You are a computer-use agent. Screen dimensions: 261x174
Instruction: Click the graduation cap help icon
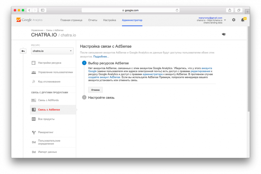[x=224, y=34]
